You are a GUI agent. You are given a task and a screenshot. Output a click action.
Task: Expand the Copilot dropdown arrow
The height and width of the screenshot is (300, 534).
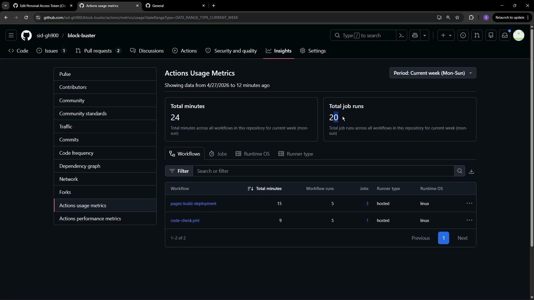(x=425, y=36)
